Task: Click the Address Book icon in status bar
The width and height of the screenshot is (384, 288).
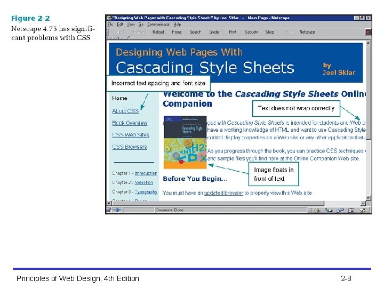Action: [351, 210]
